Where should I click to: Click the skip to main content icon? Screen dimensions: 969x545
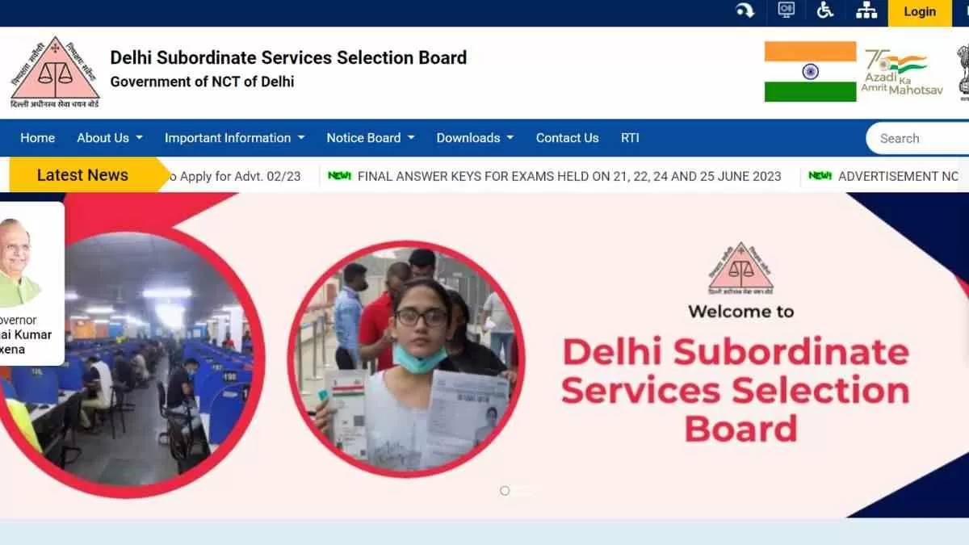point(745,10)
